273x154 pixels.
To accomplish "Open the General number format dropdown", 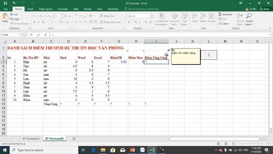I will coord(151,16).
